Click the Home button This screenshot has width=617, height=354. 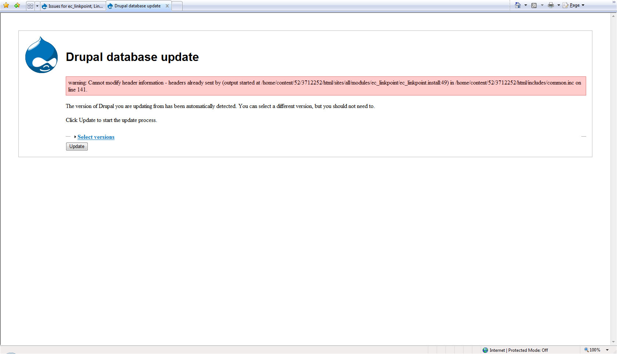pyautogui.click(x=518, y=5)
